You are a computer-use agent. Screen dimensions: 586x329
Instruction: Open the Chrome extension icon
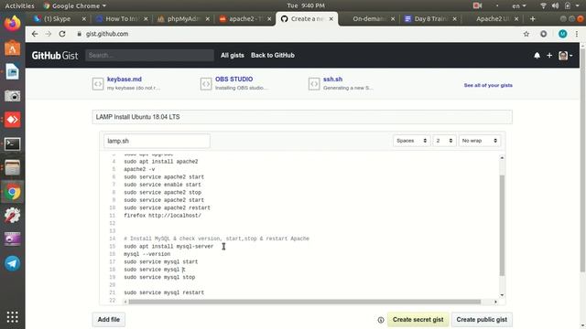tap(543, 34)
